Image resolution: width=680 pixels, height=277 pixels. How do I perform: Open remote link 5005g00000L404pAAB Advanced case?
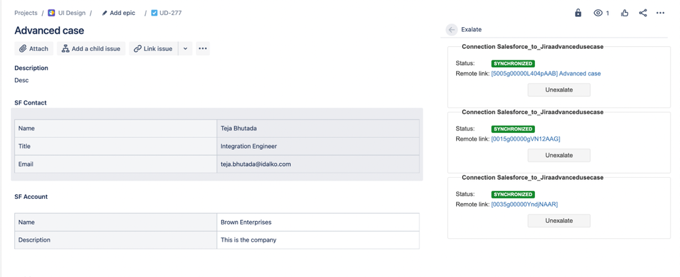(546, 73)
